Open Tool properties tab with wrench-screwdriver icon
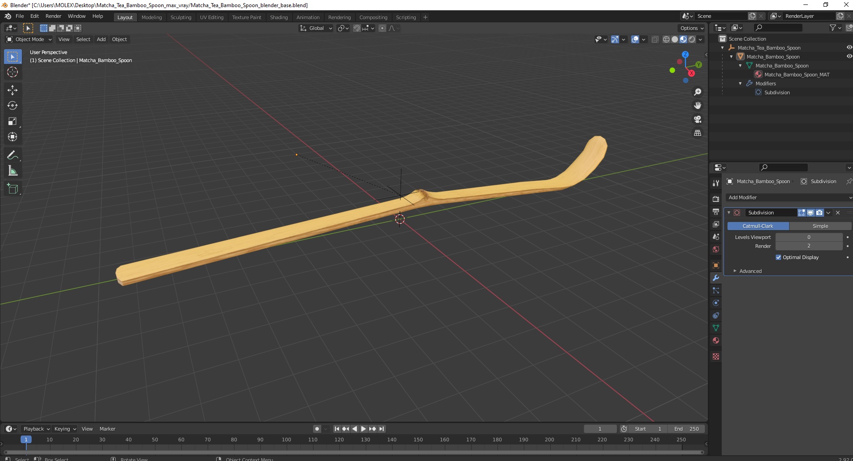This screenshot has height=461, width=853. click(x=716, y=183)
